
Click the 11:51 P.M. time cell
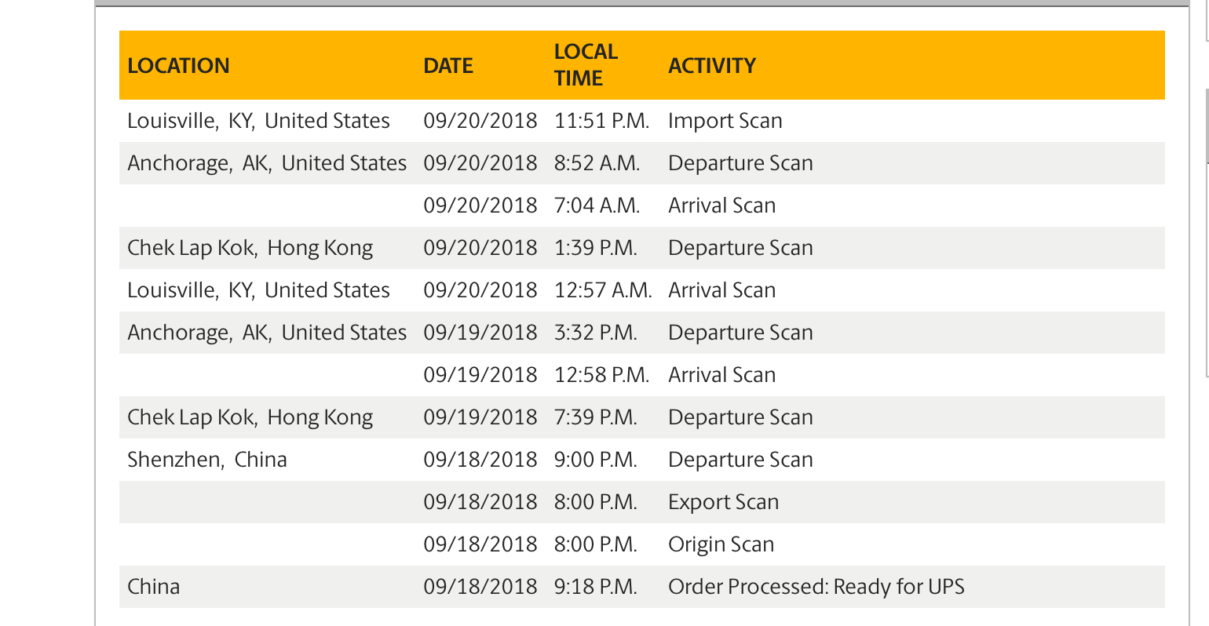602,121
